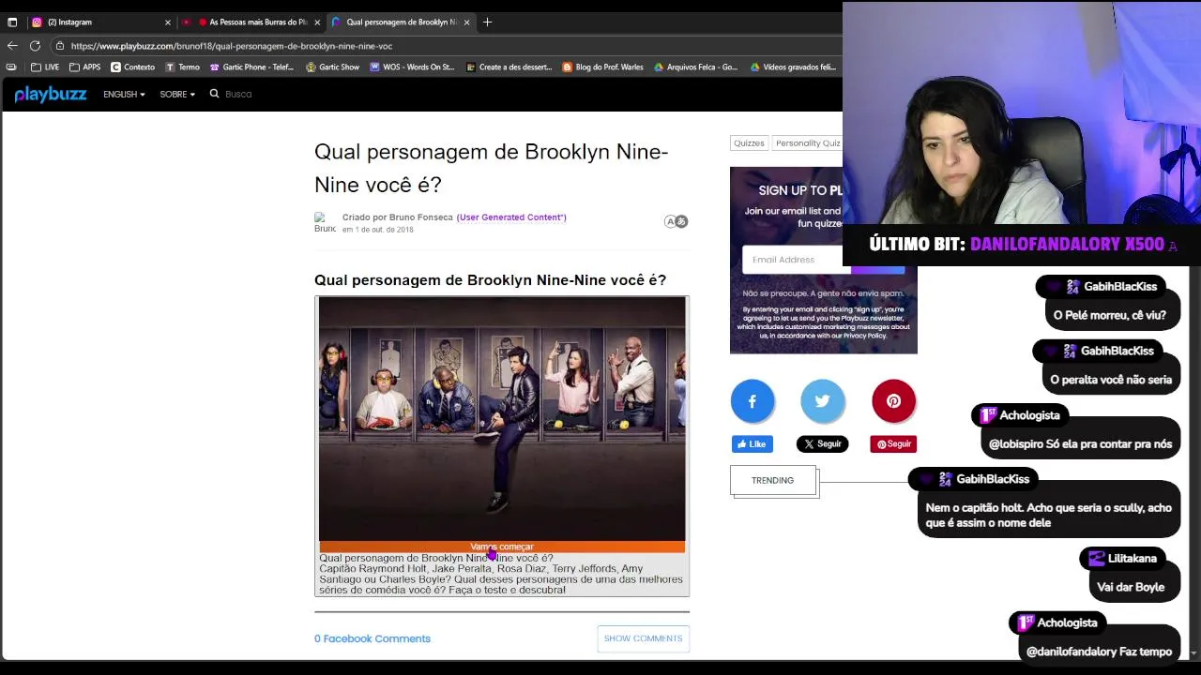Open a new browser tab
The image size is (1201, 675).
(487, 22)
